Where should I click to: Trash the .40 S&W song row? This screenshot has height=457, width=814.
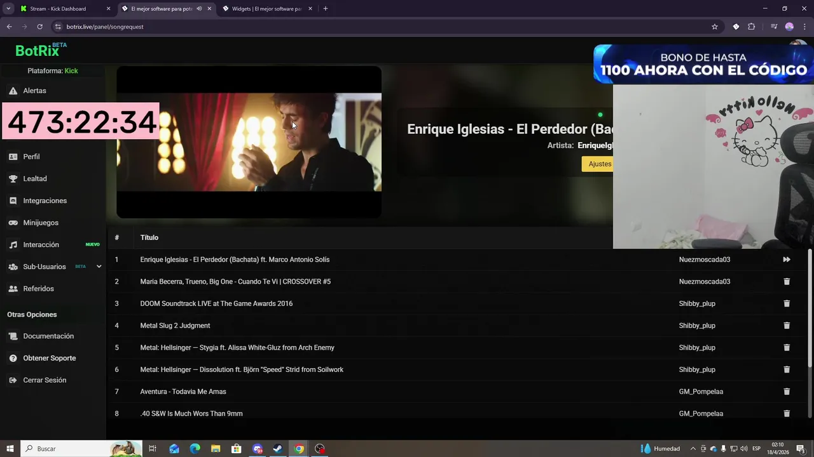(x=787, y=413)
